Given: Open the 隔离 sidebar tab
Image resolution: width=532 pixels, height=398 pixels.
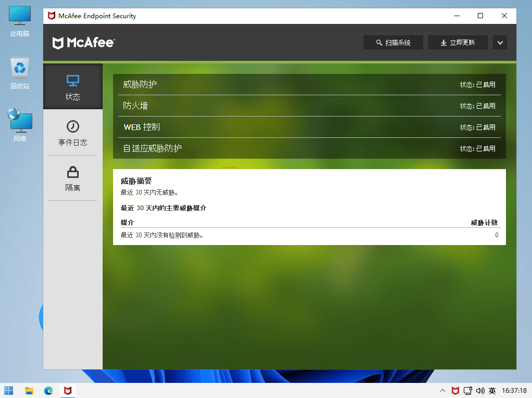Looking at the screenshot, I should (72, 178).
